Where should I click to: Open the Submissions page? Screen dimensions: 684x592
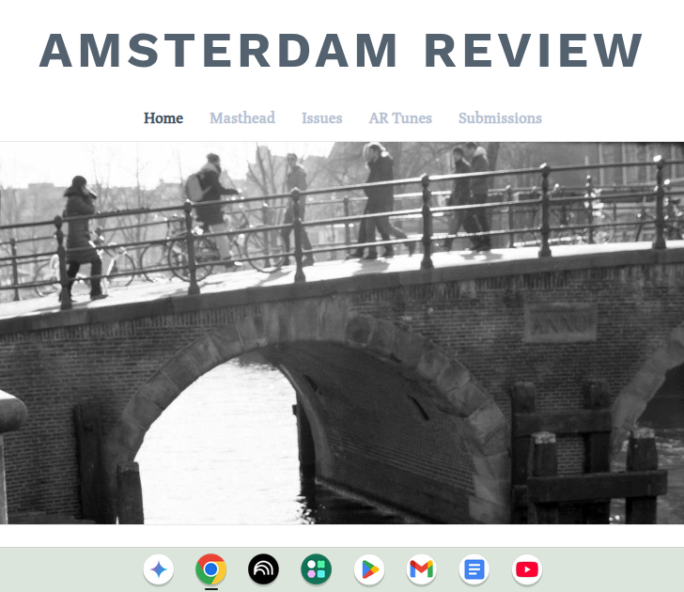pos(500,118)
